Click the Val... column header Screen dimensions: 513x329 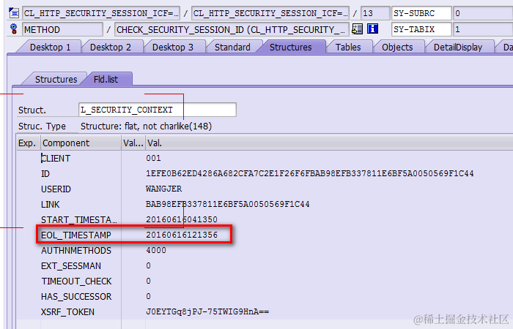133,143
